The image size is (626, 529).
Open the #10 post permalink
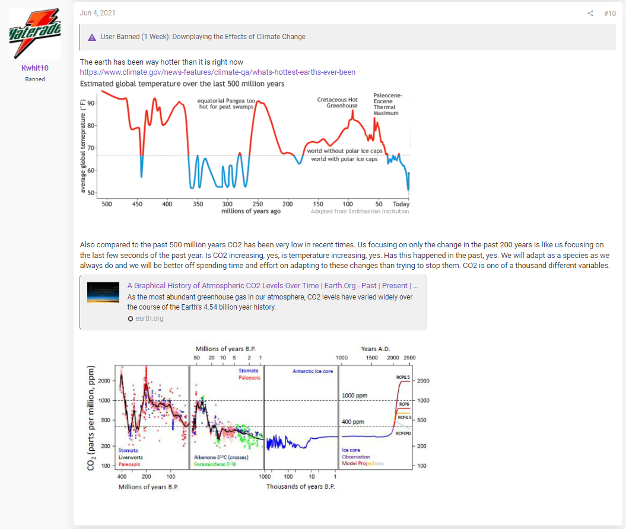pos(609,14)
